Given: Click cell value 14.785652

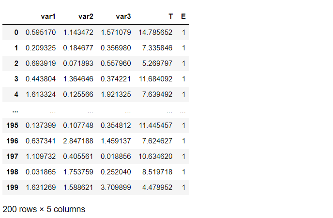Looking at the screenshot, I should click(155, 32).
